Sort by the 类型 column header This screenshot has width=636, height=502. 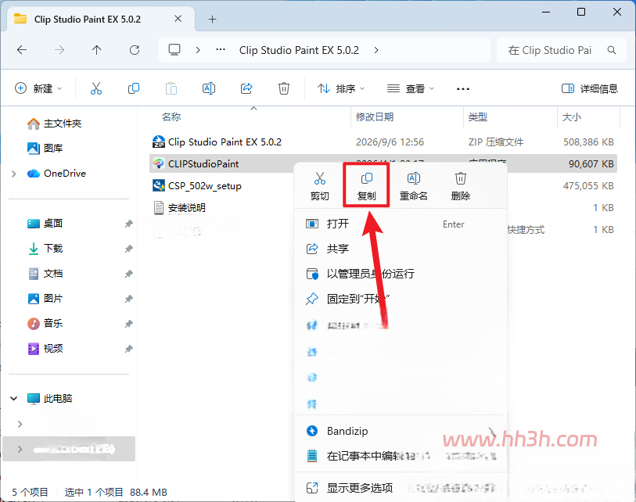click(x=477, y=117)
